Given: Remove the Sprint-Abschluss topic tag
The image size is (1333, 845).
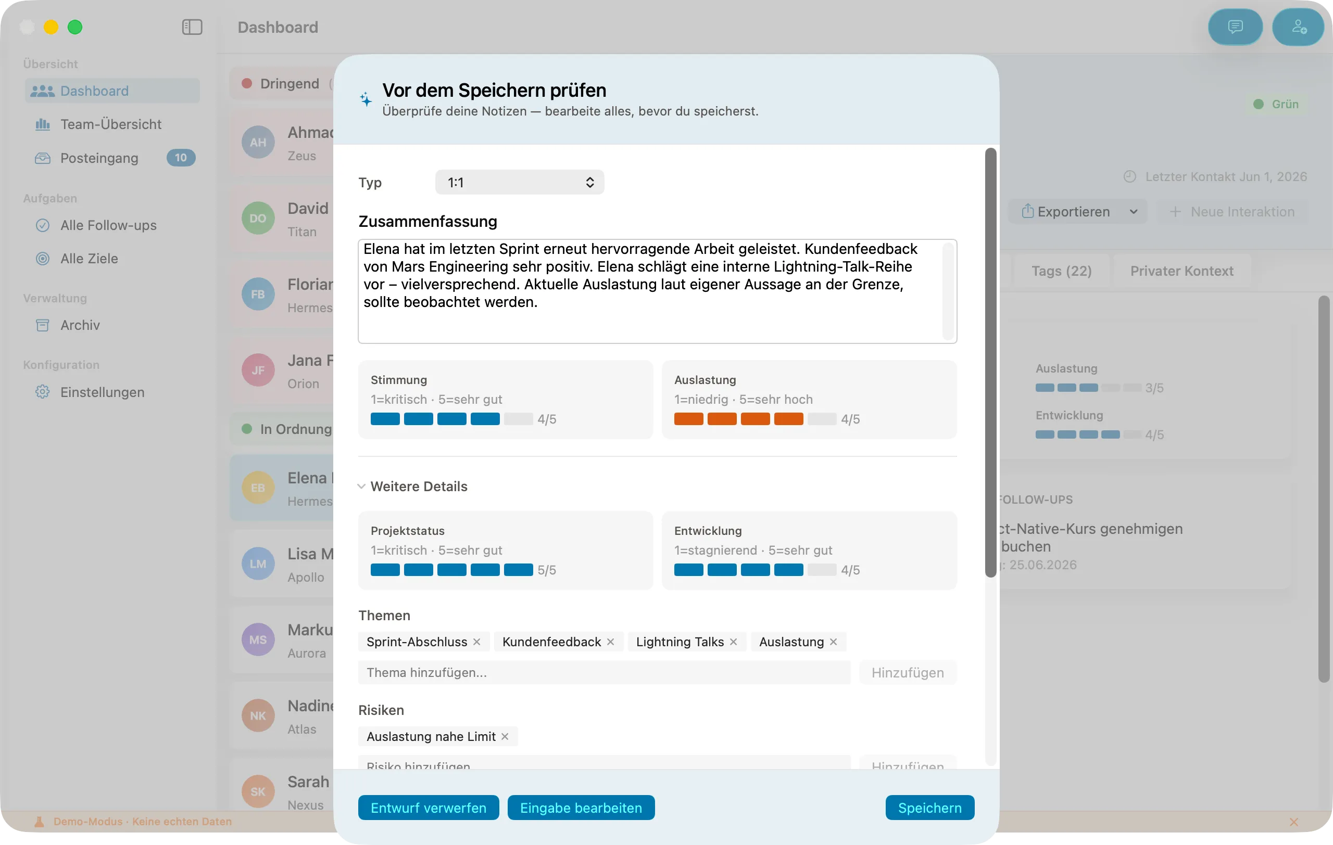Looking at the screenshot, I should click(x=476, y=642).
